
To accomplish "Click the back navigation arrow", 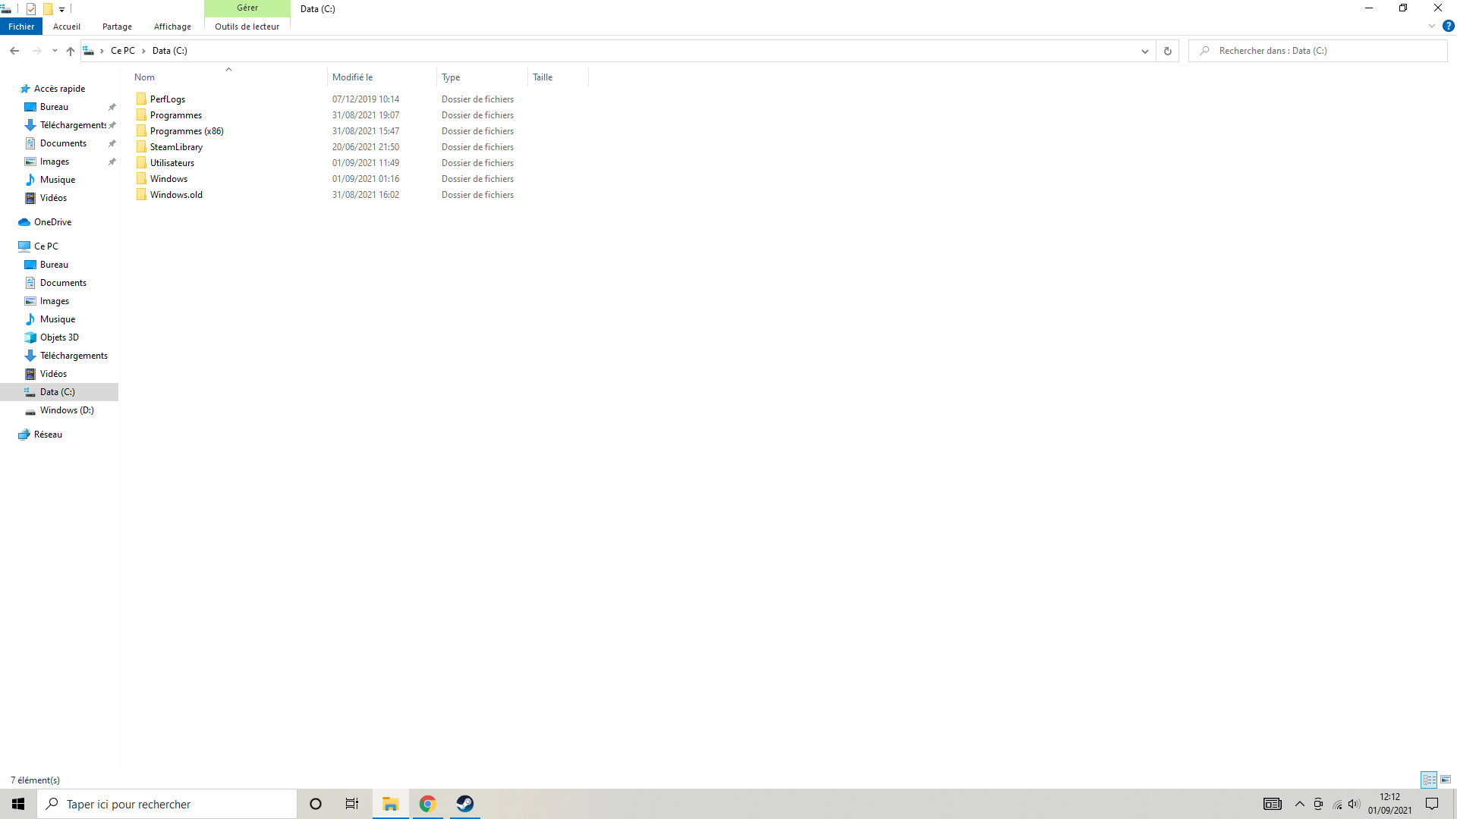I will coord(14,51).
